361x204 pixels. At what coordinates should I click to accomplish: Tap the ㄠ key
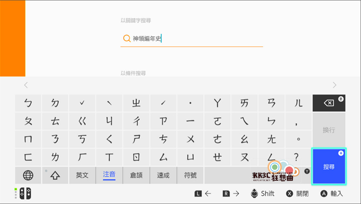[244, 139]
